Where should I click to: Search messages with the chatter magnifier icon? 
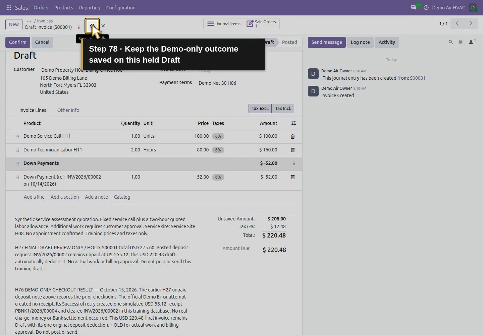click(450, 42)
